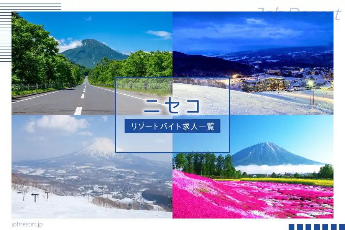Viewport: 345px width, 230px height.
Task: Click the リゾートバイト求人一覧 banner label
Action: tap(172, 126)
